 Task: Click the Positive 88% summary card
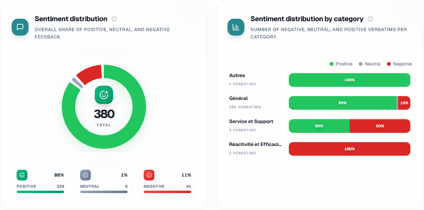click(x=40, y=182)
